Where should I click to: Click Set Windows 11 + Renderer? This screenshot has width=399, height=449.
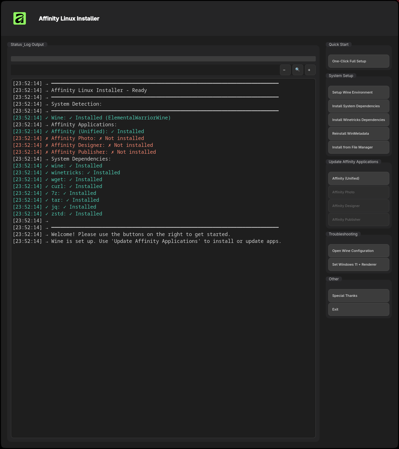click(x=359, y=264)
